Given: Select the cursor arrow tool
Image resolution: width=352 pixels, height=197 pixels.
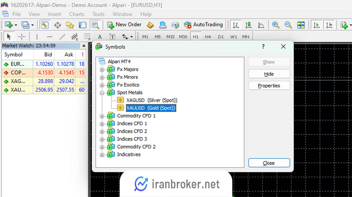Looking at the screenshot, I should pos(9,37).
